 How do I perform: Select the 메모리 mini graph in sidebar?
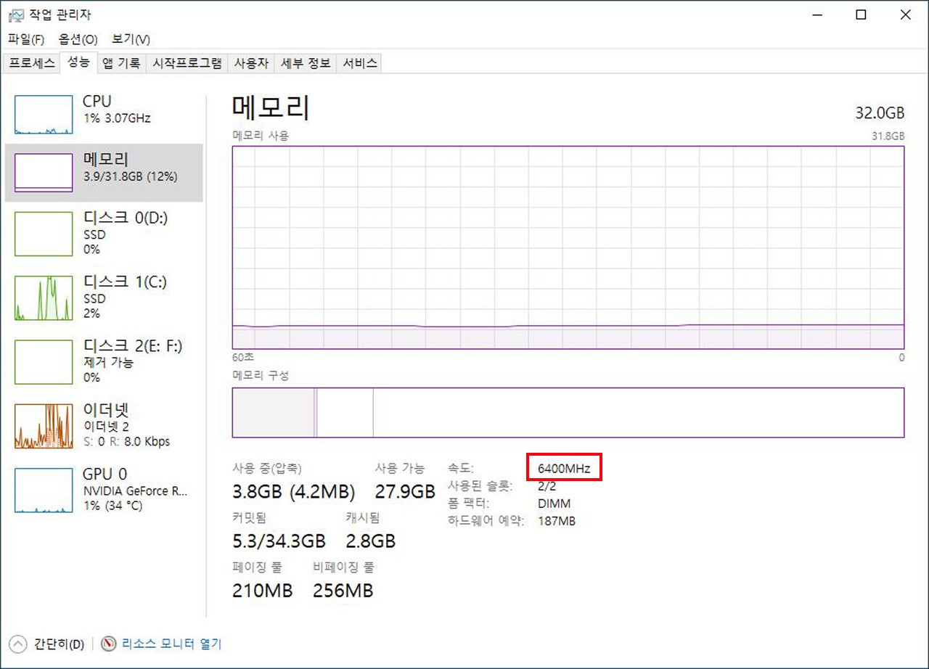(x=44, y=173)
